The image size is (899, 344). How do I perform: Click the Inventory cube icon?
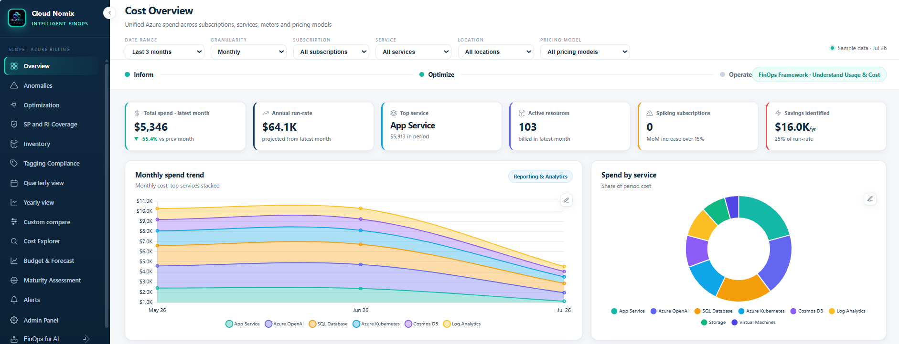coord(14,144)
